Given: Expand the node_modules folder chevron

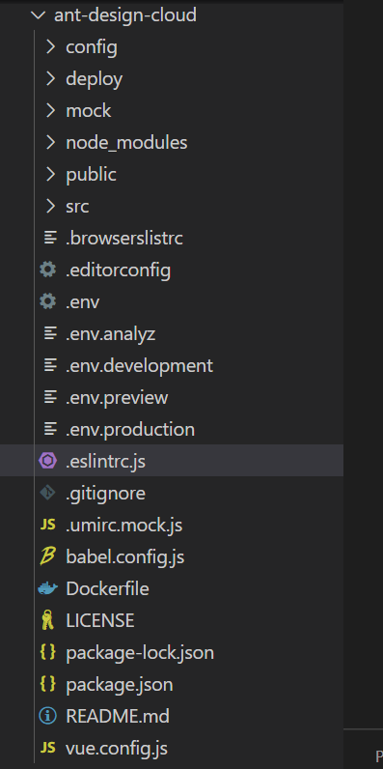Looking at the screenshot, I should click(50, 142).
